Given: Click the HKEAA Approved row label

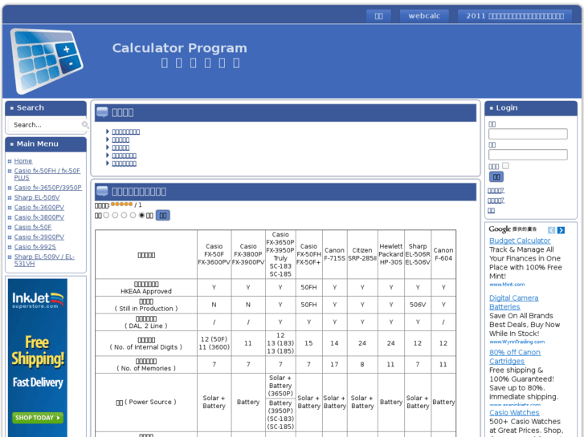Looking at the screenshot, I should tap(146, 288).
